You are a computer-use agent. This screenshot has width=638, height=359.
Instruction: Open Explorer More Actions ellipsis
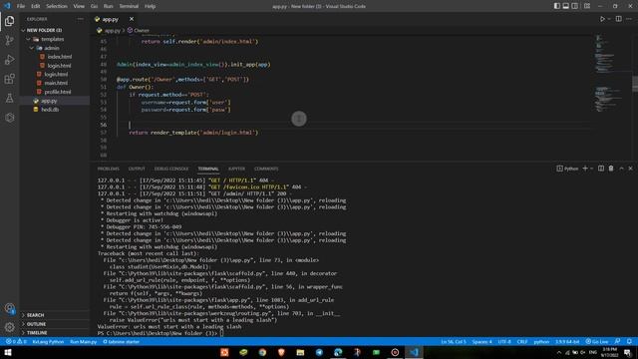point(80,19)
